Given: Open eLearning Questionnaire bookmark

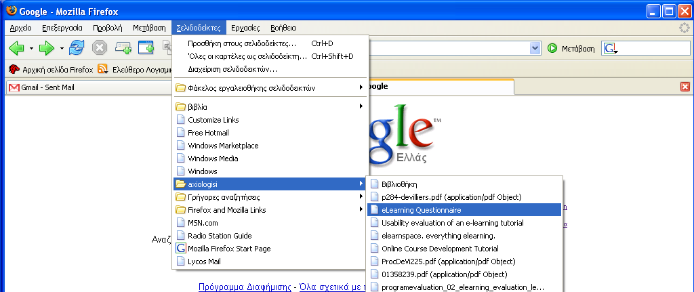Looking at the screenshot, I should 464,210.
